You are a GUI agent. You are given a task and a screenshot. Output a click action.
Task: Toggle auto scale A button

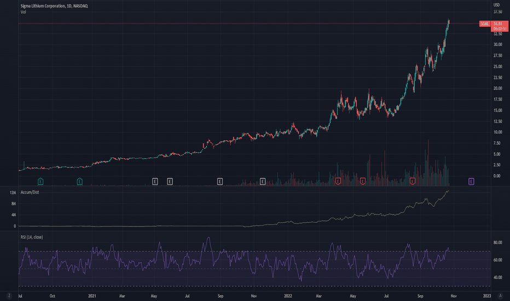tap(500, 296)
